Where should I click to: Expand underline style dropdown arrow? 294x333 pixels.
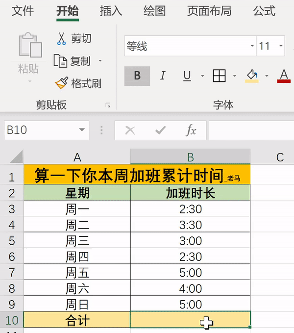point(202,76)
